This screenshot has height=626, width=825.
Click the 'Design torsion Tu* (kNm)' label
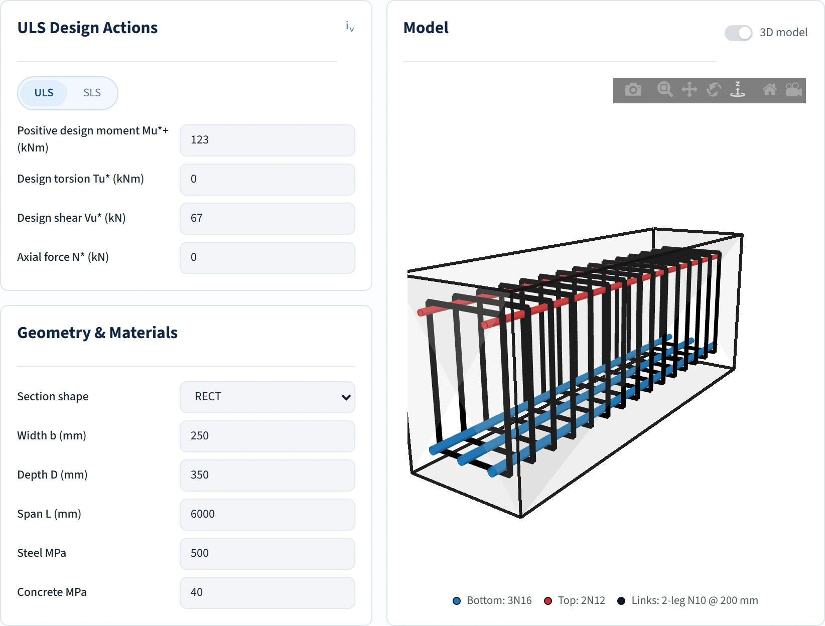coord(80,179)
